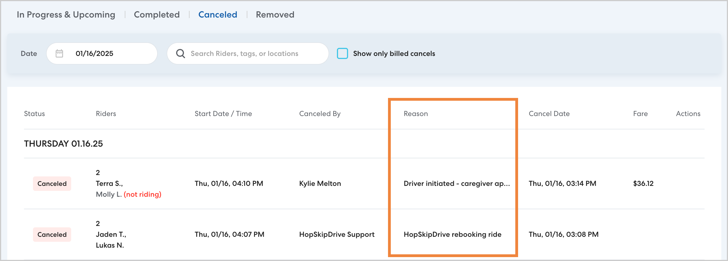728x261 pixels.
Task: Click the Cancel Date column header
Action: (549, 114)
